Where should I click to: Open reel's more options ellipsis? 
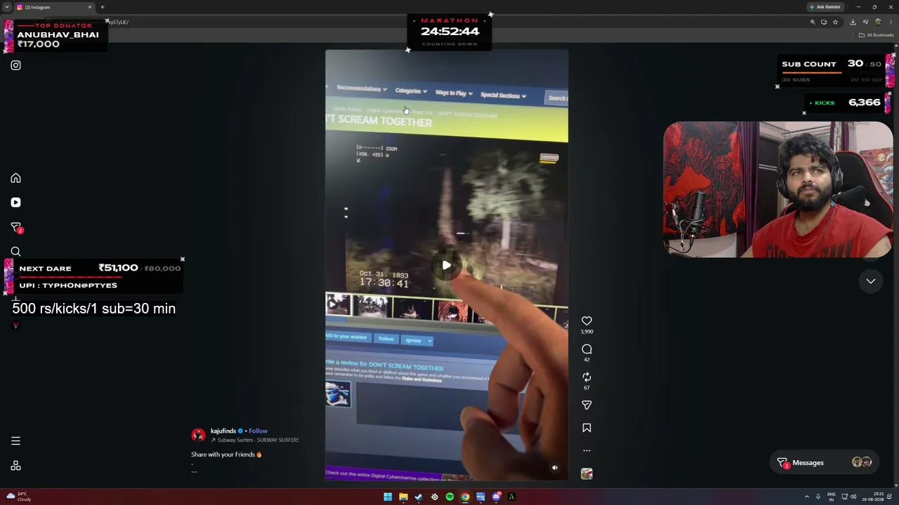[586, 450]
